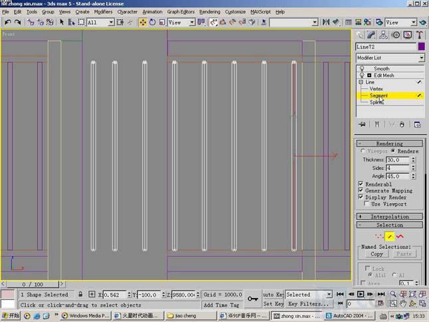Click the Auto Key button

273,294
